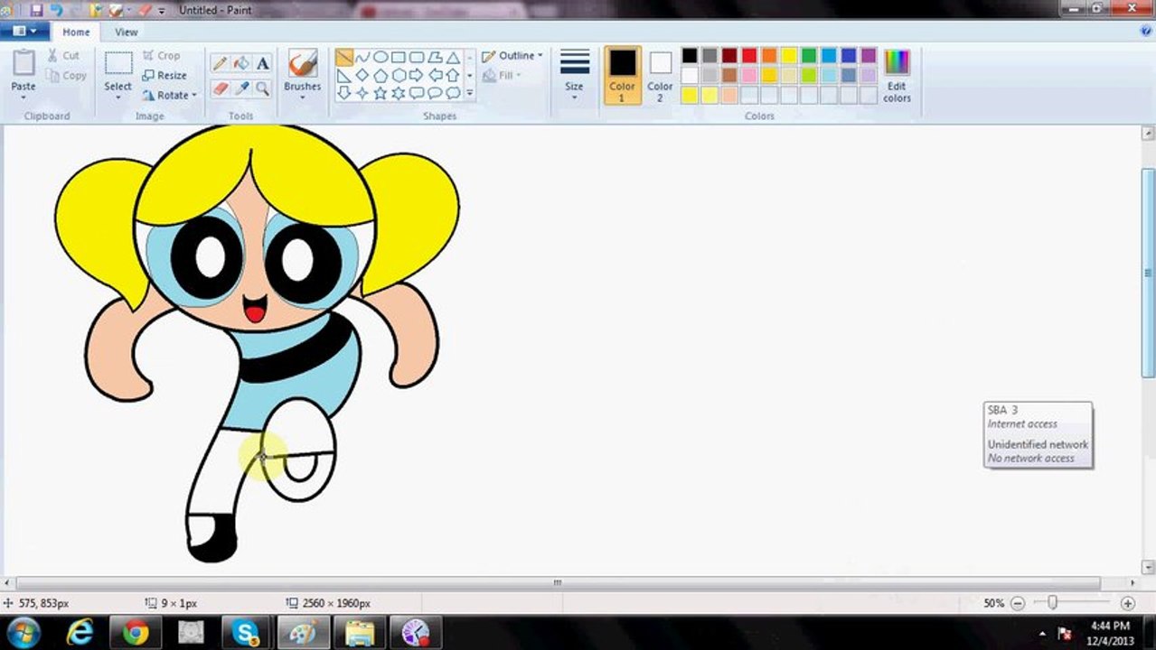1156x650 pixels.
Task: Open Skype from the taskbar
Action: [246, 632]
